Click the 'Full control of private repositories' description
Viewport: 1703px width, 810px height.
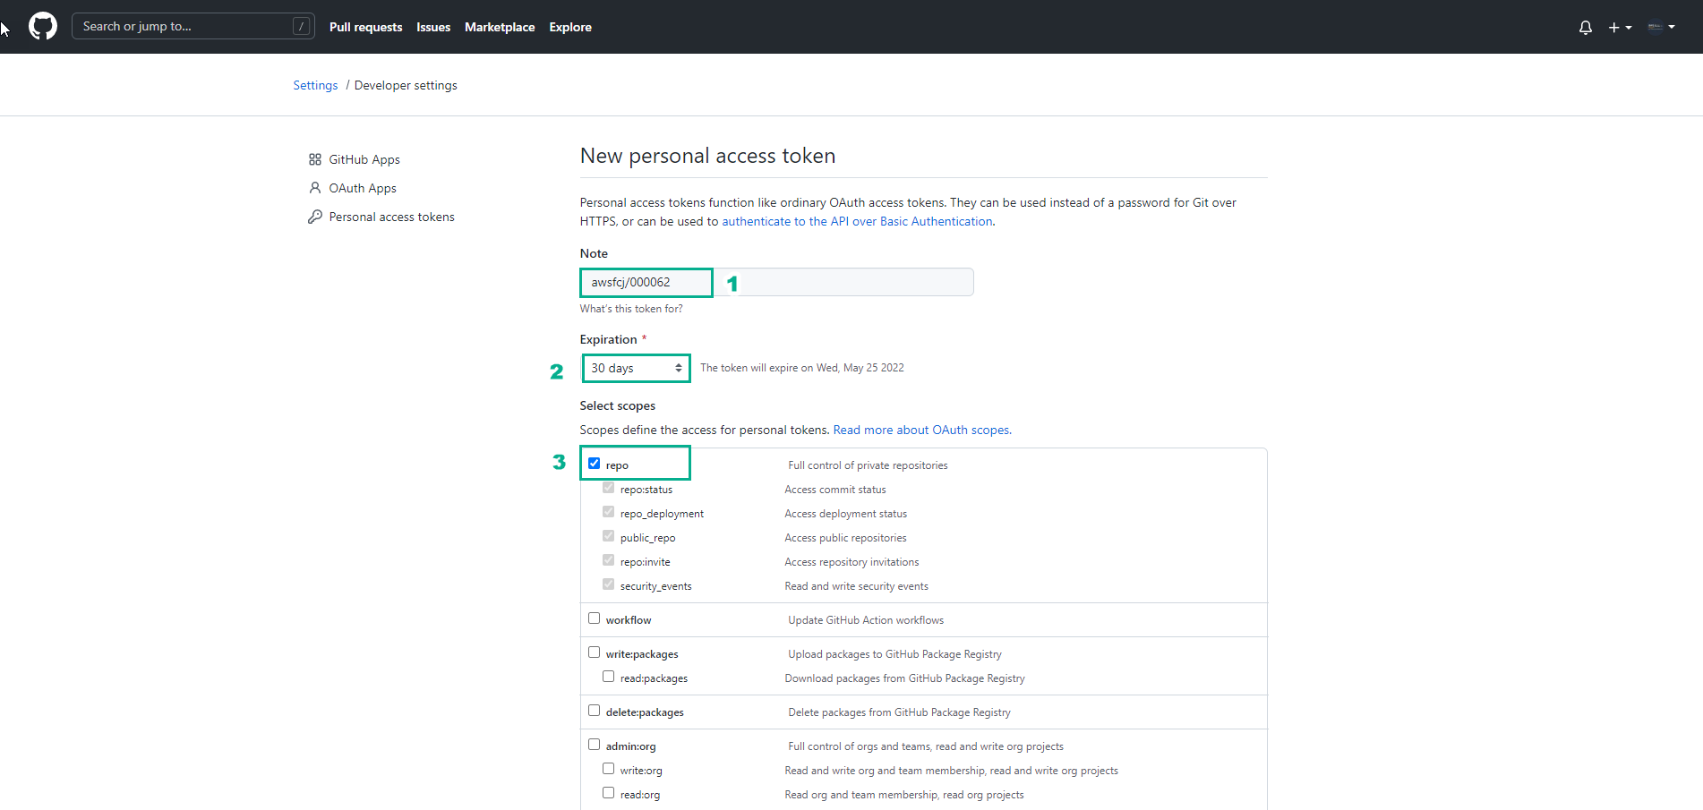[x=868, y=465]
